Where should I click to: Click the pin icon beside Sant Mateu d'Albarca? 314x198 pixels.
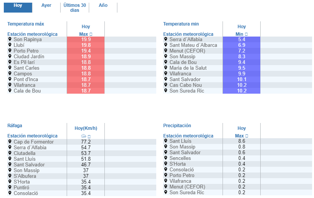[166, 45]
